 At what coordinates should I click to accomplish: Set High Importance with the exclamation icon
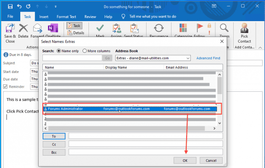pos(209,33)
